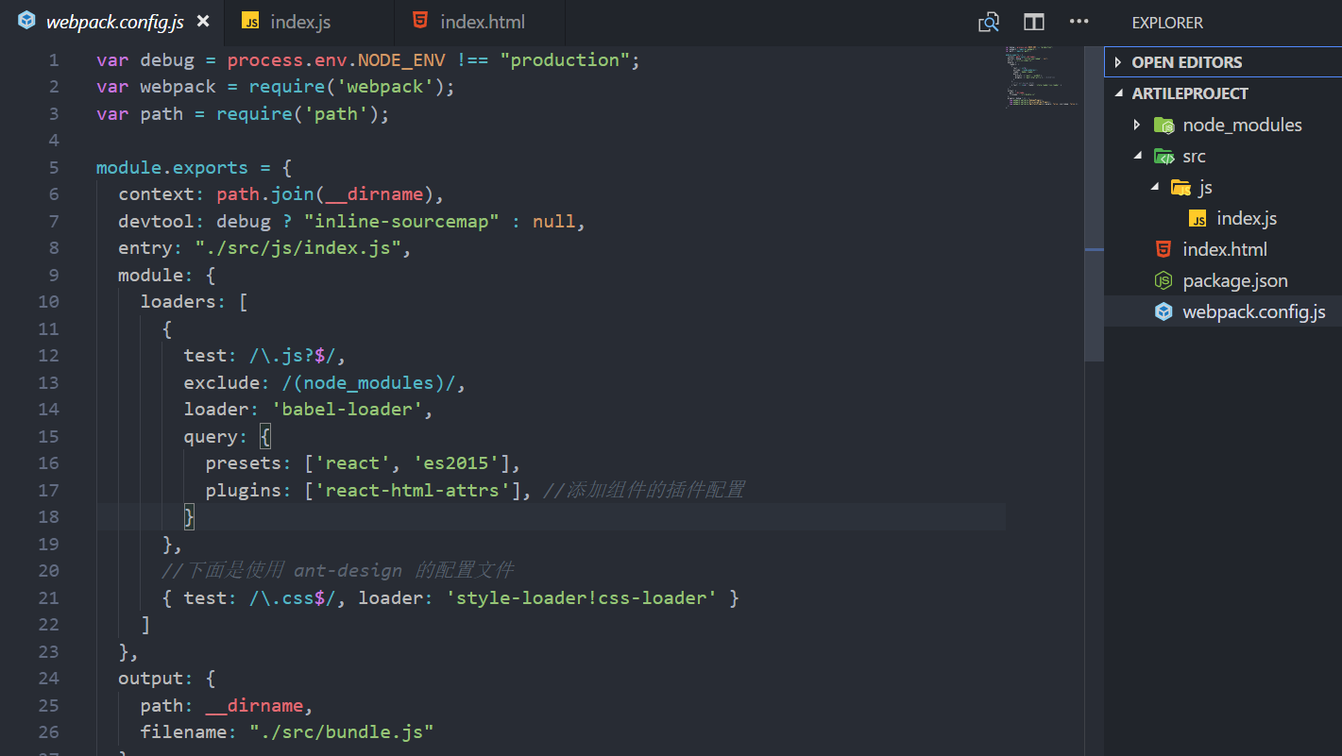
Task: Expand the node_modules folder
Action: click(x=1137, y=124)
